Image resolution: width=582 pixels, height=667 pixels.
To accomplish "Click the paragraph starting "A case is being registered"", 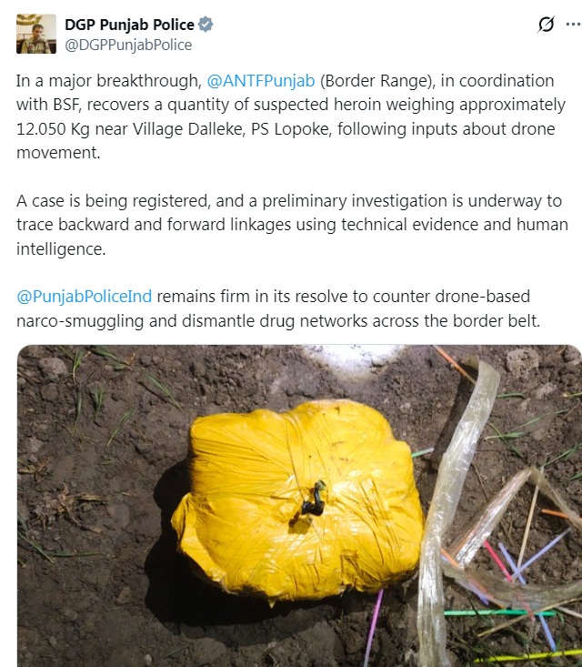I will pos(292,225).
